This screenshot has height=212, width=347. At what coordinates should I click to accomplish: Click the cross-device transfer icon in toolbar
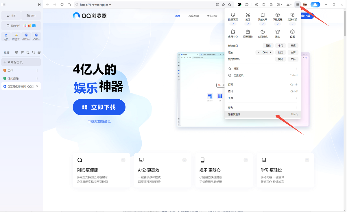pyautogui.click(x=271, y=5)
